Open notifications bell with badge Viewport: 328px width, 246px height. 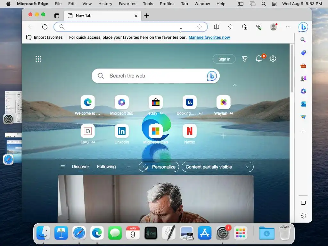point(259,59)
